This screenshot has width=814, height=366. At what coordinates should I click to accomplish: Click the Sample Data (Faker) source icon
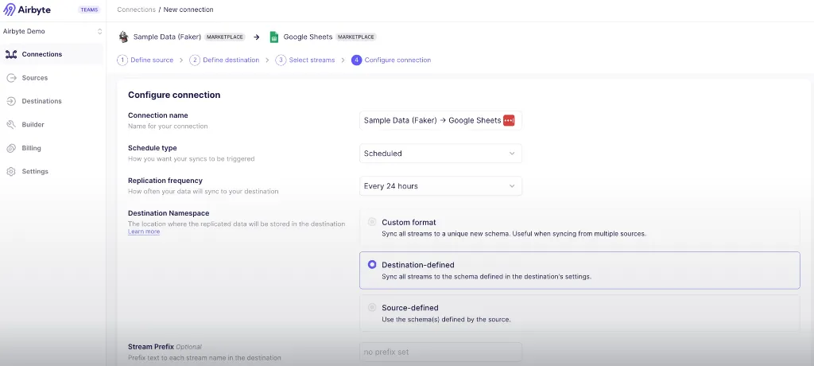click(x=123, y=37)
